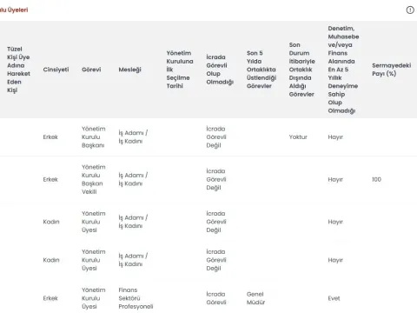Click the Üyeleri section title at top left
The height and width of the screenshot is (313, 417).
pos(14,10)
